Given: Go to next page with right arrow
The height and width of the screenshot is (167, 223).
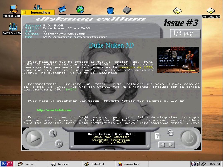Looking at the screenshot, I should 171,145.
